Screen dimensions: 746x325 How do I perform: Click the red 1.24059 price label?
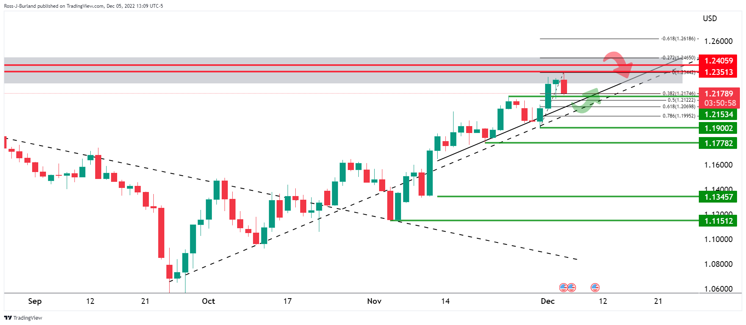coord(718,61)
